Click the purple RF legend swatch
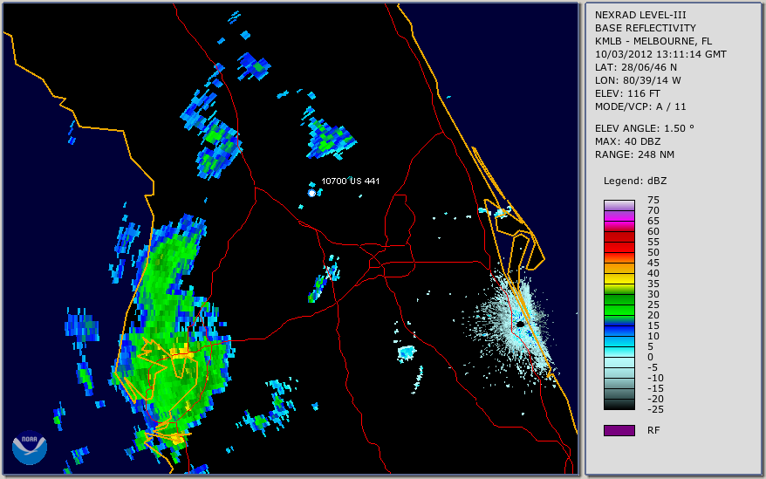The height and width of the screenshot is (479, 766). (619, 430)
